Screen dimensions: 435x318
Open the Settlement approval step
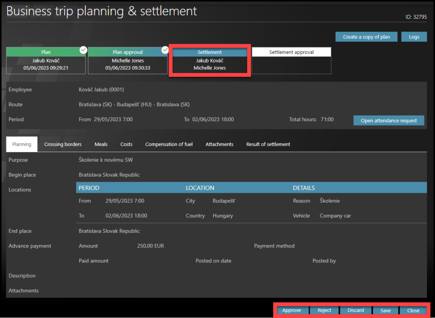[x=291, y=61]
